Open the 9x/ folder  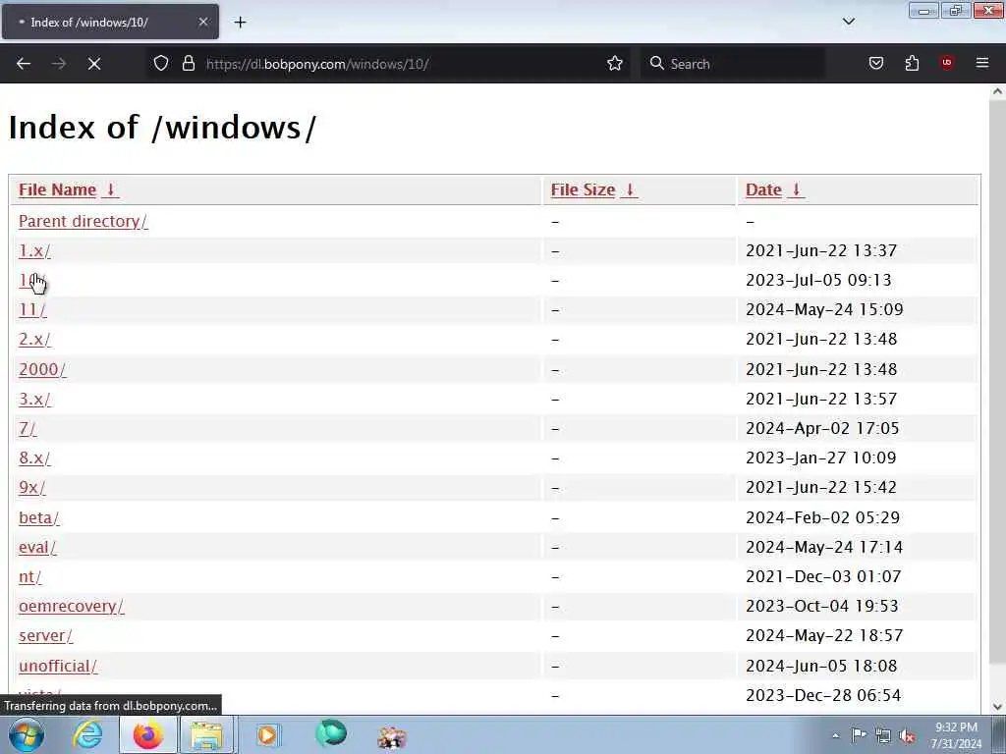point(32,487)
